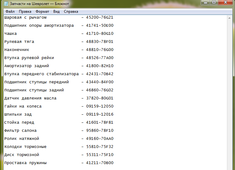Open the Справка menu
This screenshot has width=235, height=170.
(x=71, y=11)
